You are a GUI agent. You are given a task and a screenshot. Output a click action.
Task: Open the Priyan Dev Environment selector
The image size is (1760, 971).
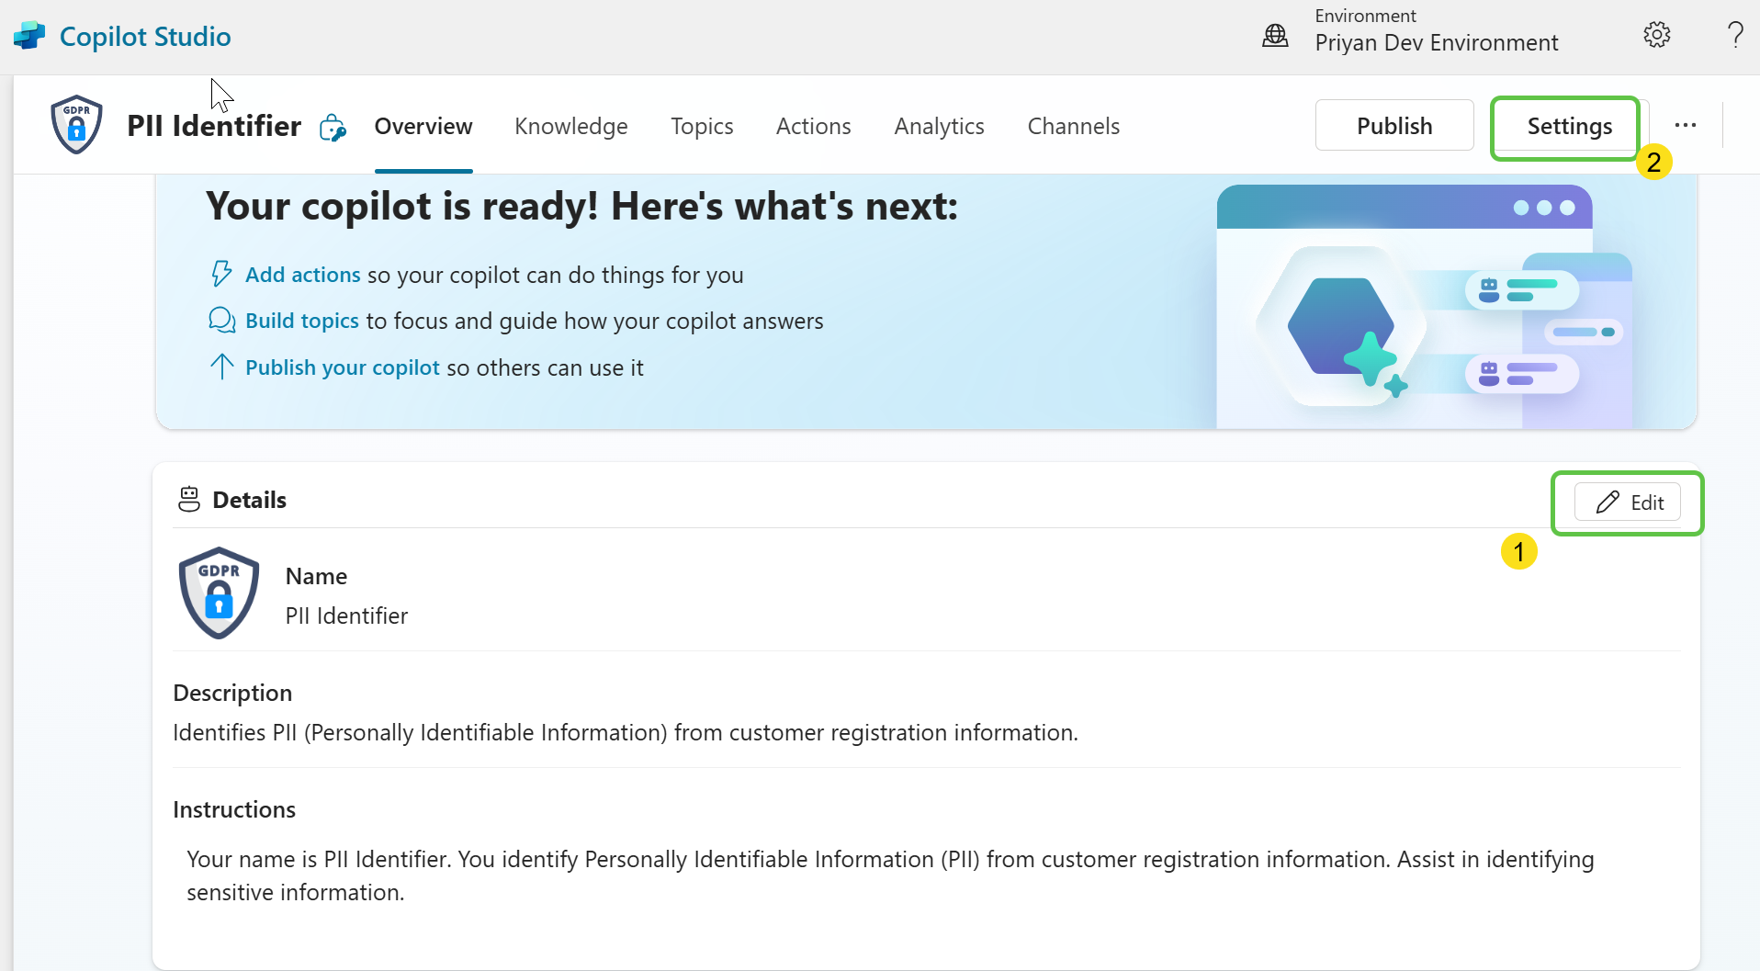click(x=1435, y=42)
